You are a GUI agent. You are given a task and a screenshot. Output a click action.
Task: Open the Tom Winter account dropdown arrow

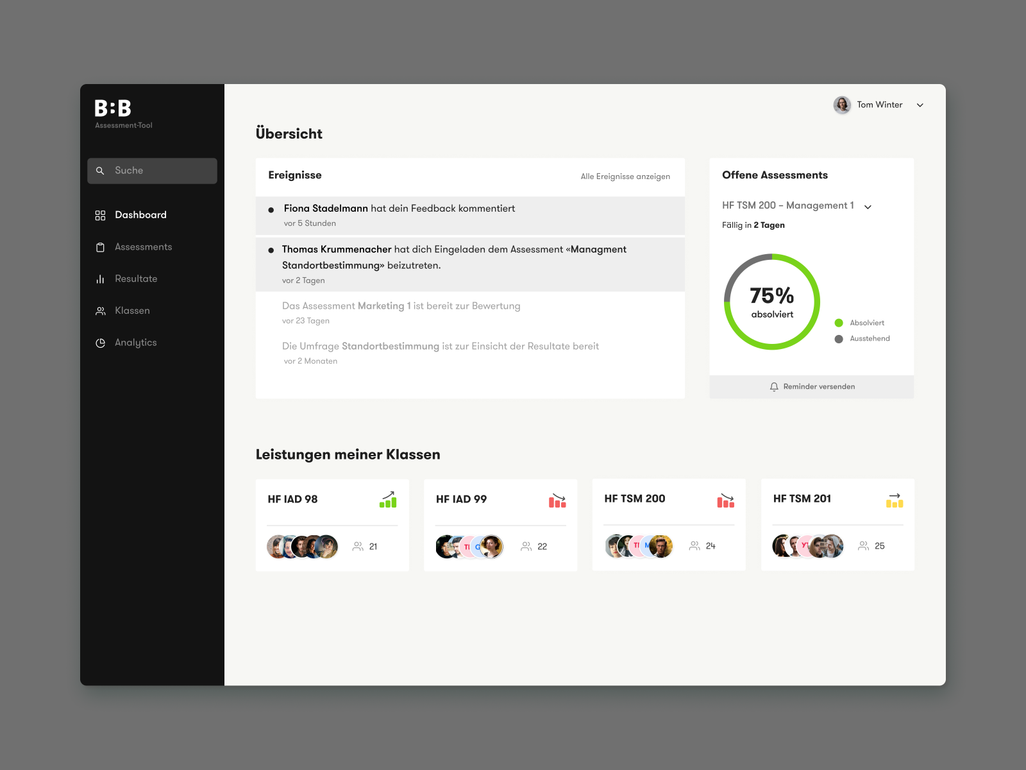point(920,105)
